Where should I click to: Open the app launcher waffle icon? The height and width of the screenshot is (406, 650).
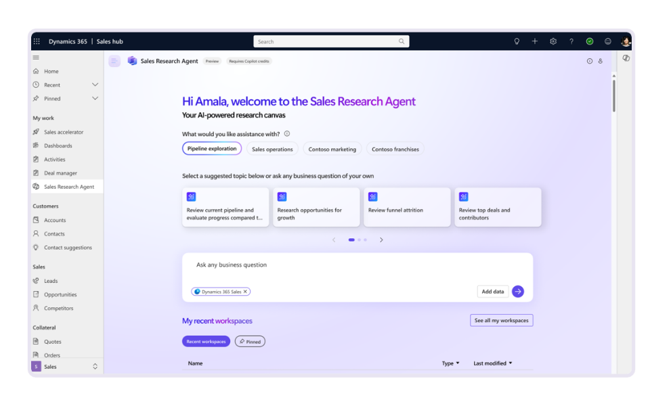pyautogui.click(x=37, y=41)
